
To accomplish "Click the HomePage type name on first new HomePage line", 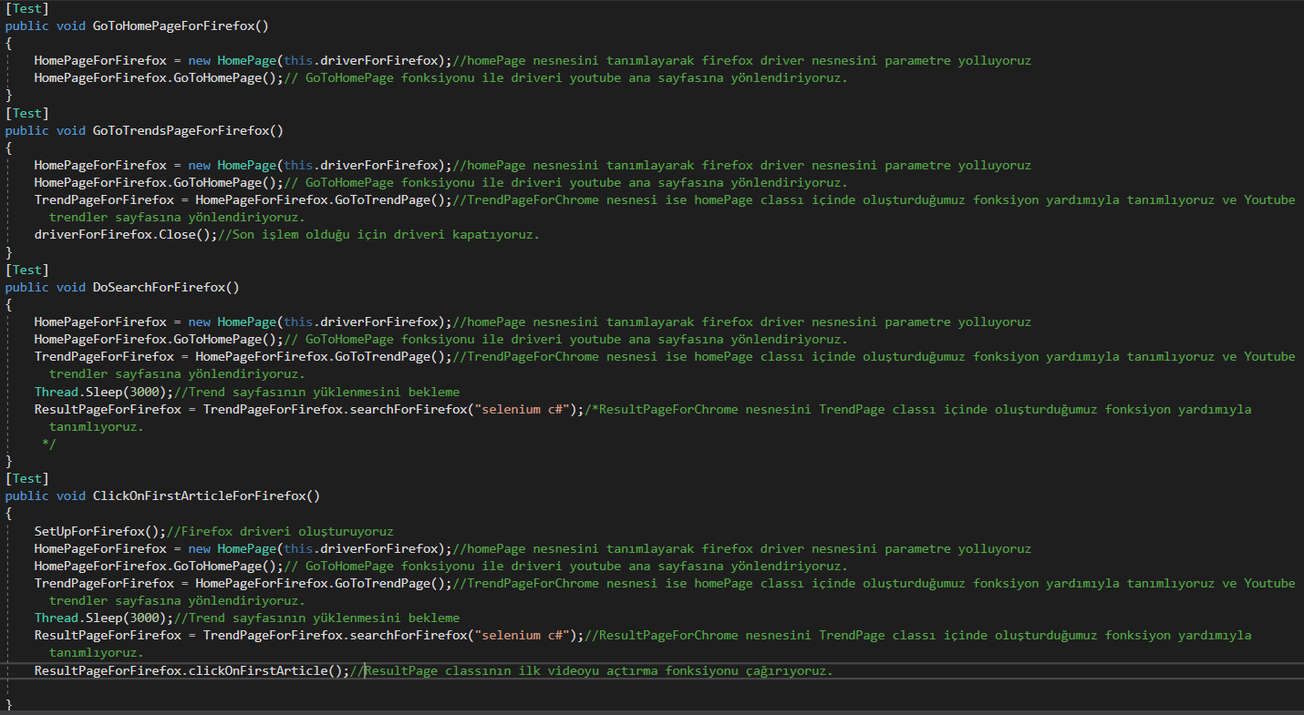I will pos(246,60).
